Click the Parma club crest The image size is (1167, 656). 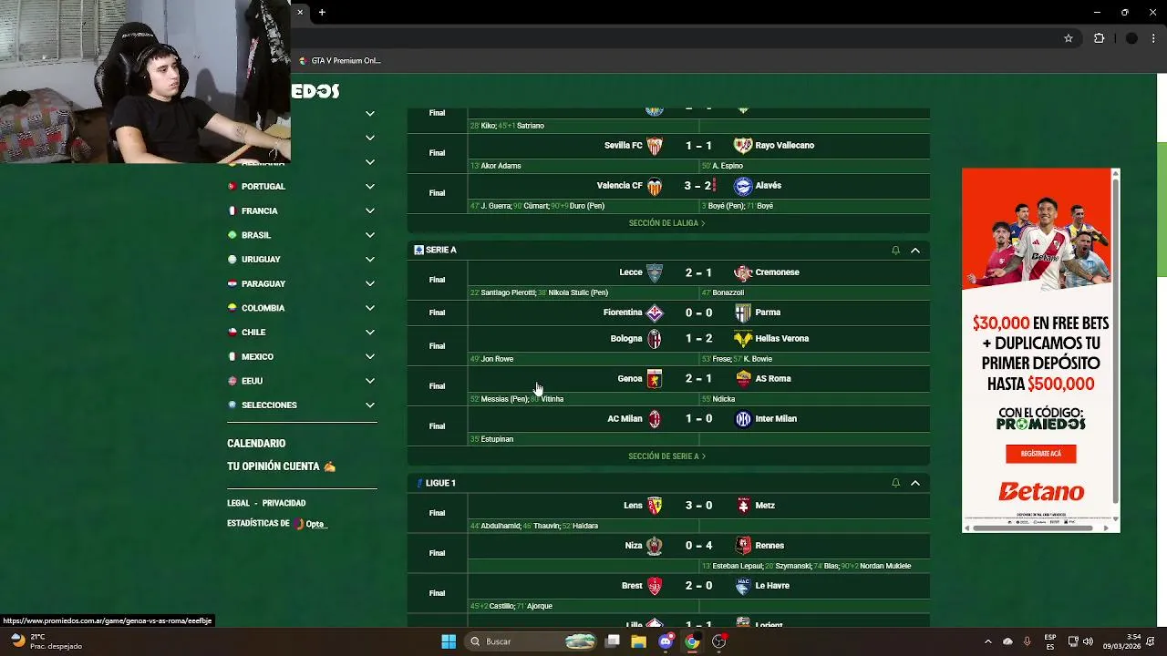tap(743, 313)
